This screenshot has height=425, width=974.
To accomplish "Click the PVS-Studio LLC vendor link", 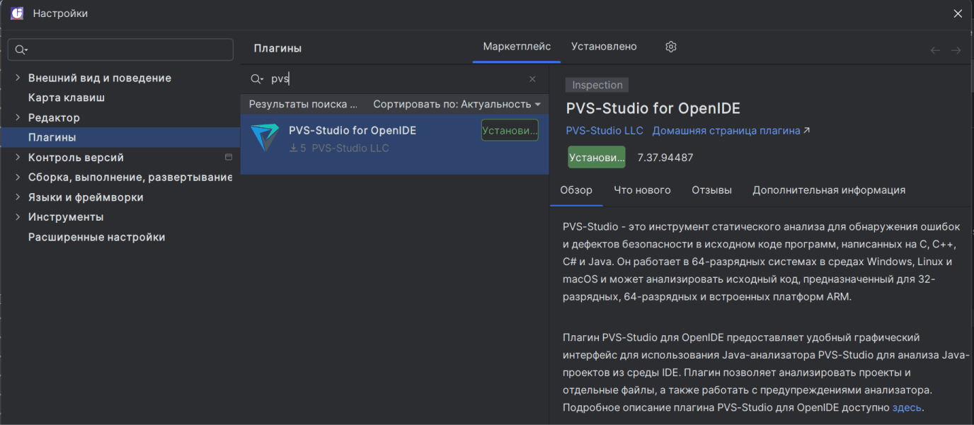I will [605, 131].
